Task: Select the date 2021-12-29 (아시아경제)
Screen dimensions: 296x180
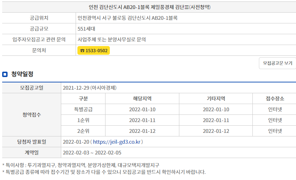Action: tap(90, 88)
